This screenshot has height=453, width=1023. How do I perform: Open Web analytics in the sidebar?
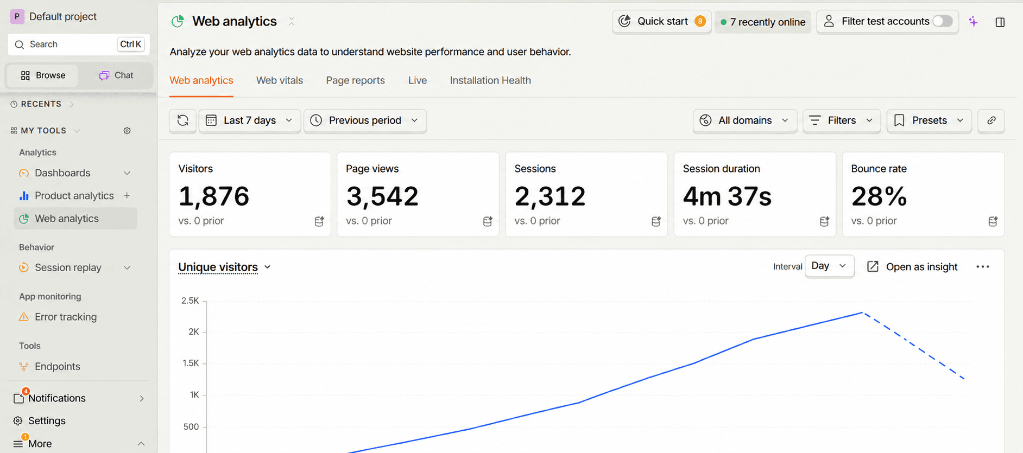coord(75,219)
